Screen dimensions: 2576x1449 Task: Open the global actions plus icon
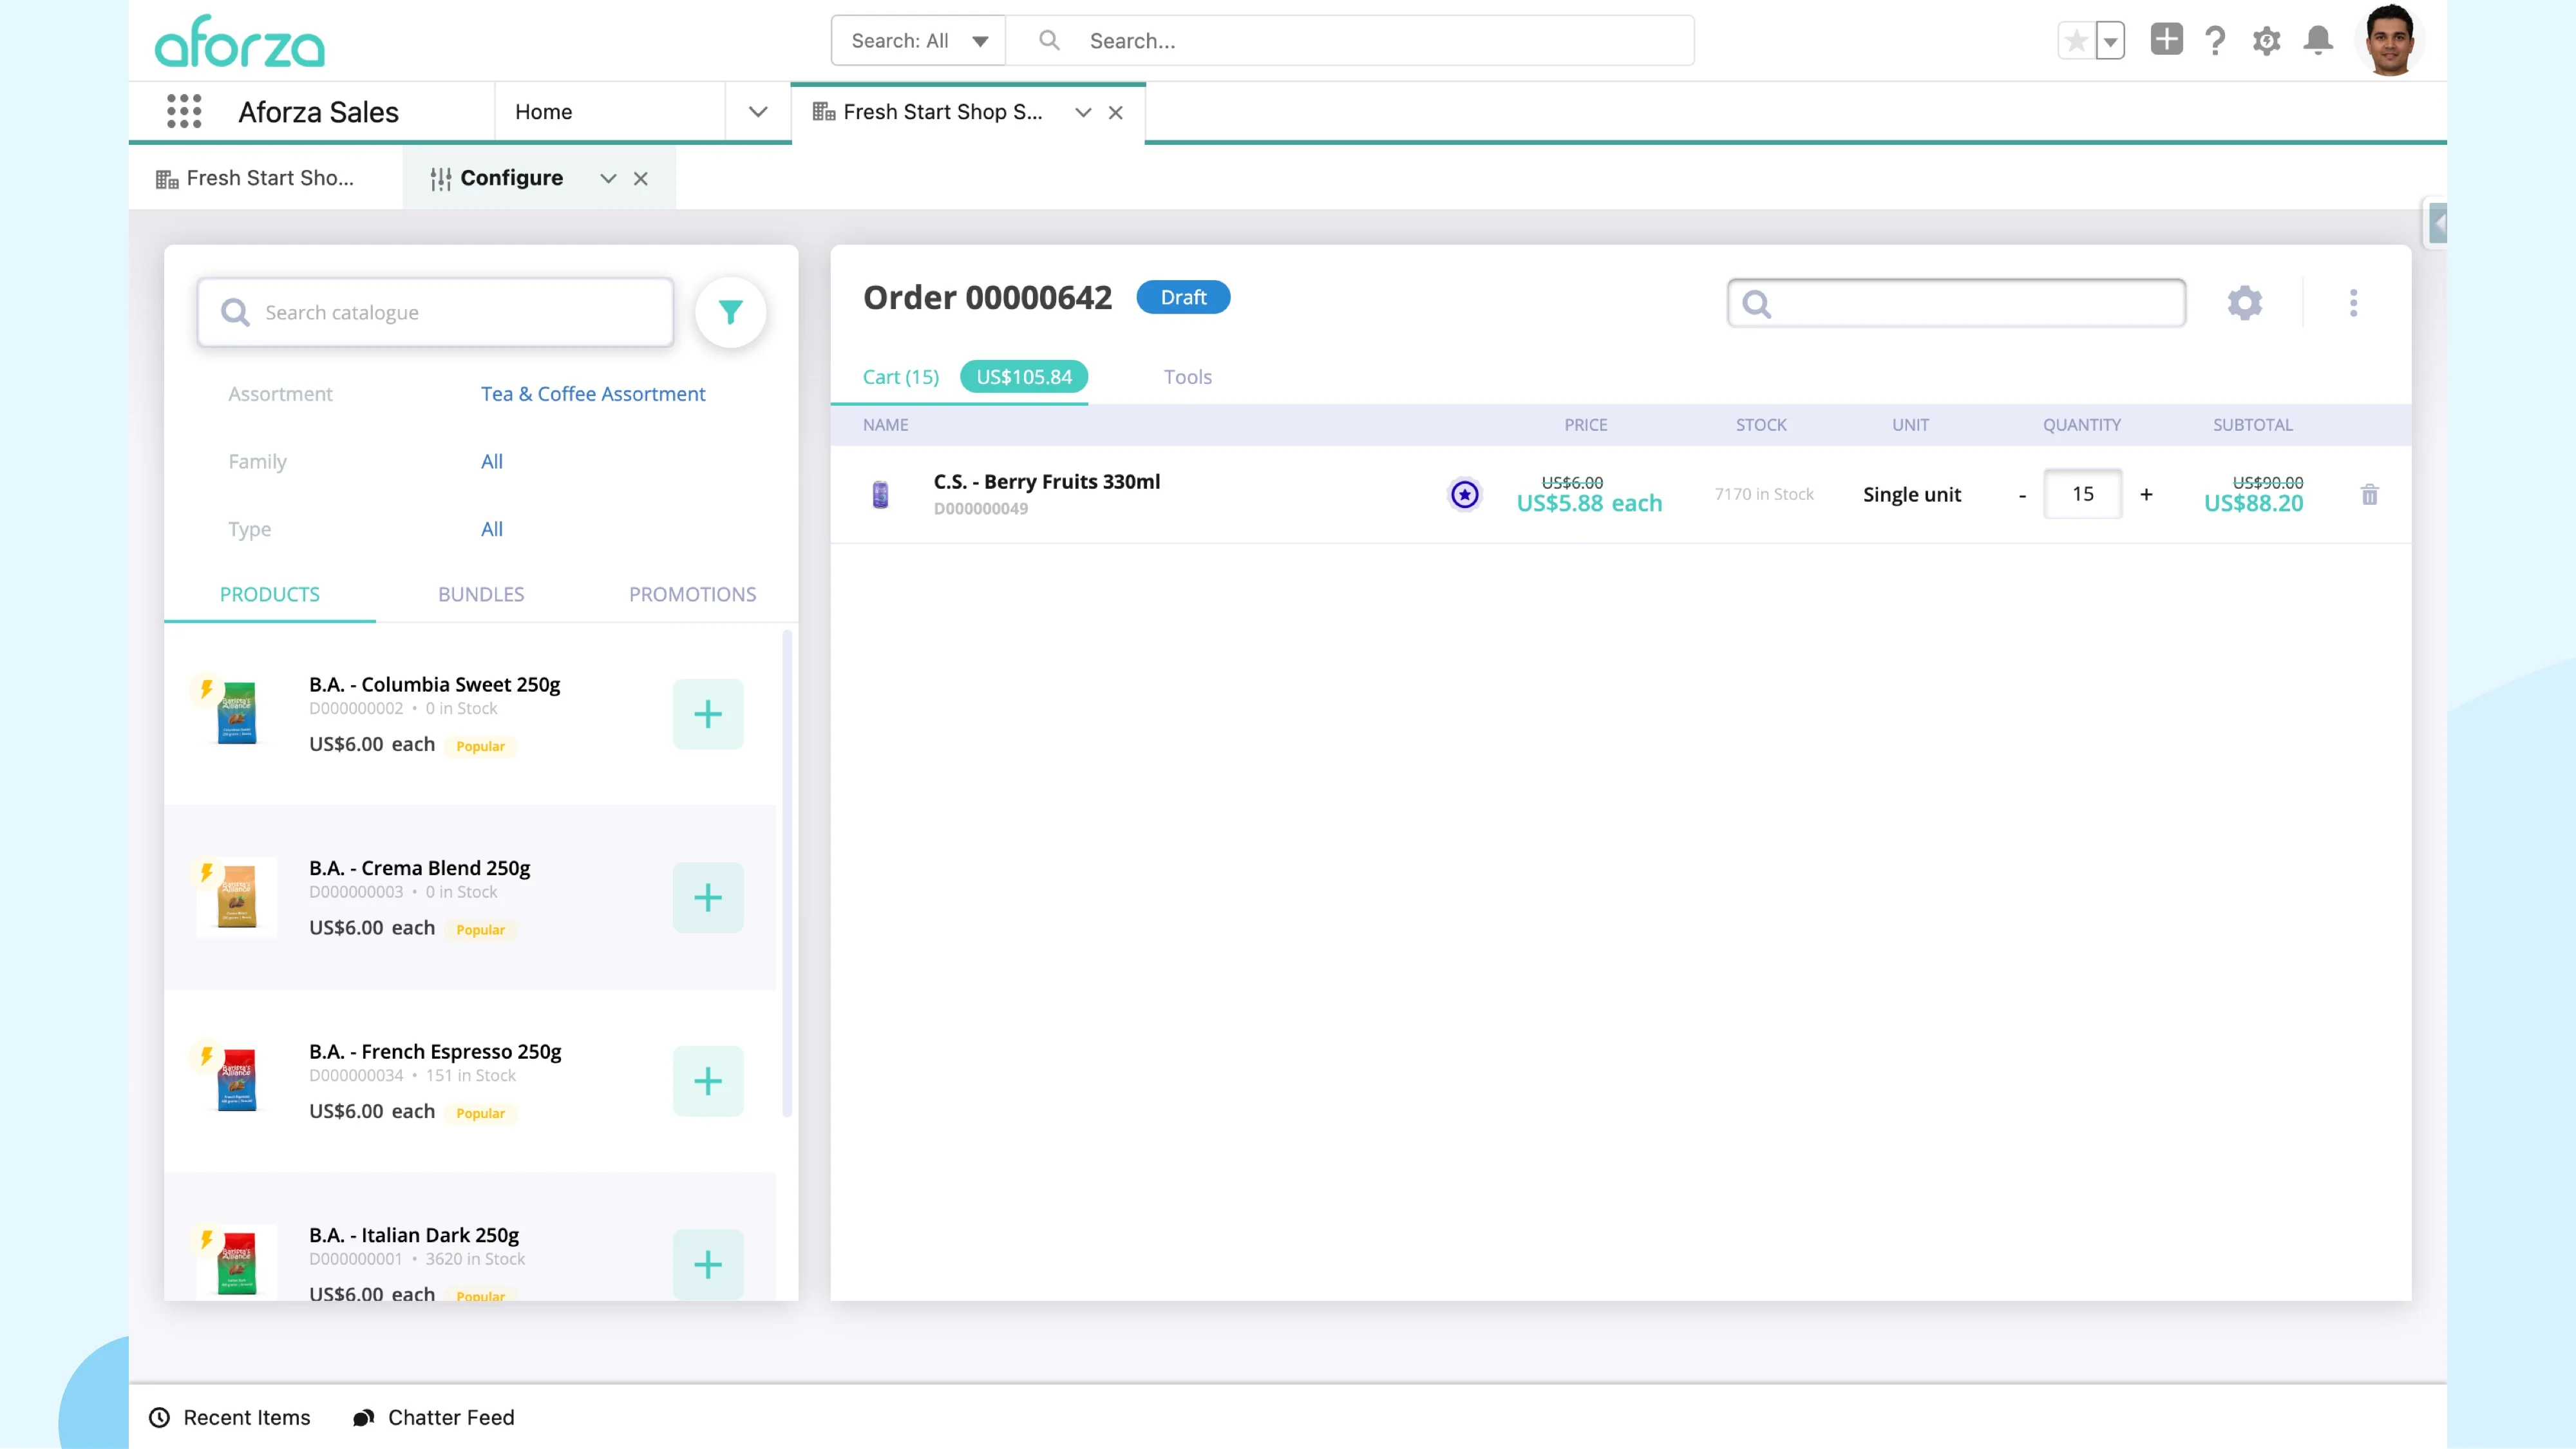tap(2166, 40)
